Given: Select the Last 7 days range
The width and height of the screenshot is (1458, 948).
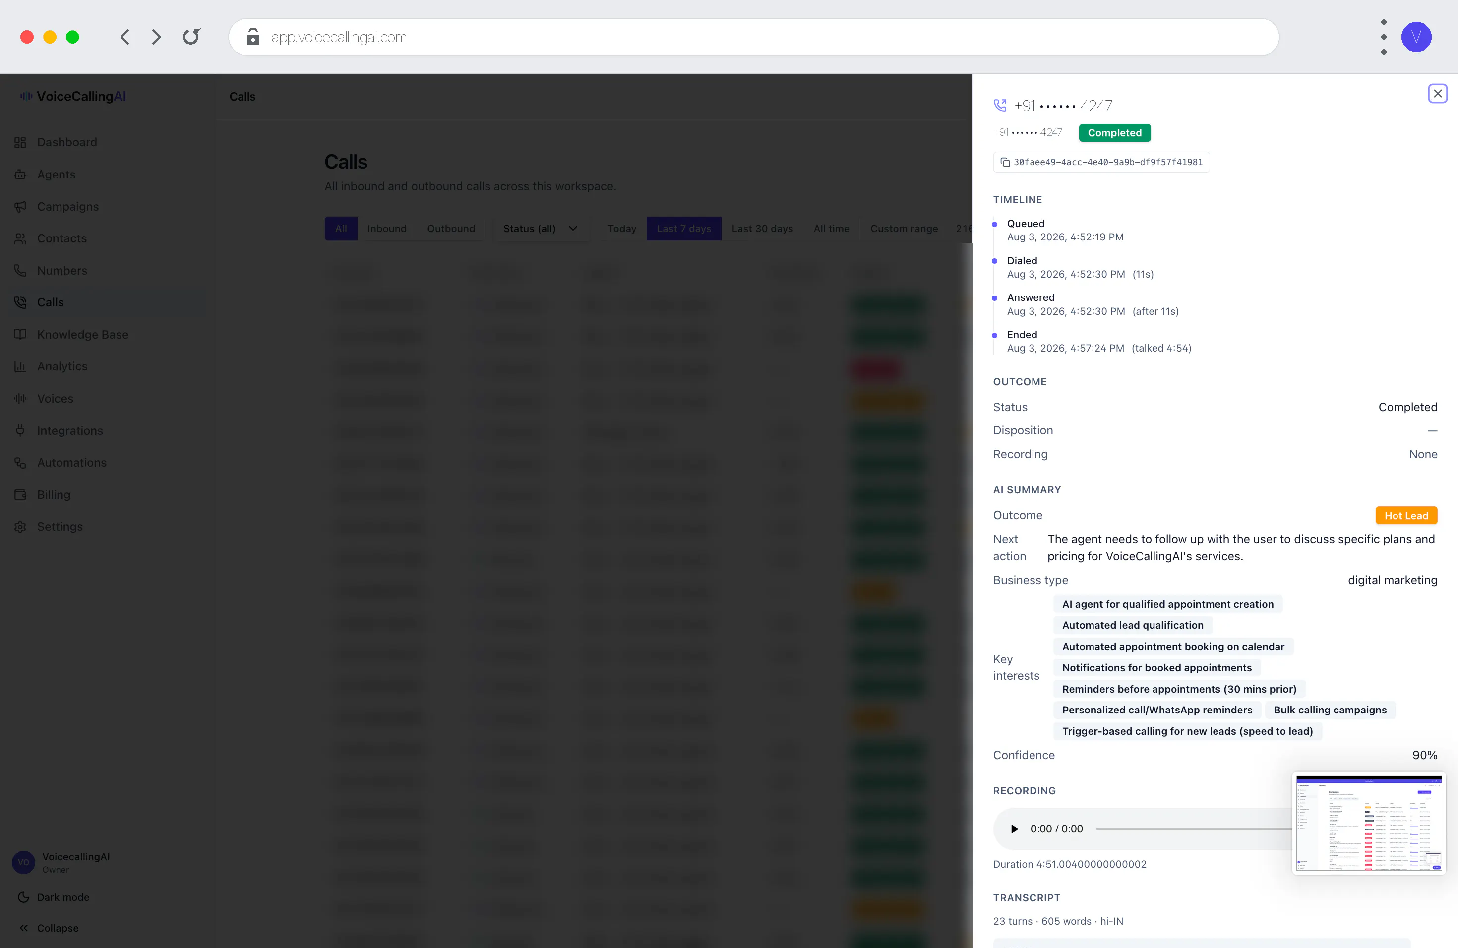Looking at the screenshot, I should tap(684, 229).
